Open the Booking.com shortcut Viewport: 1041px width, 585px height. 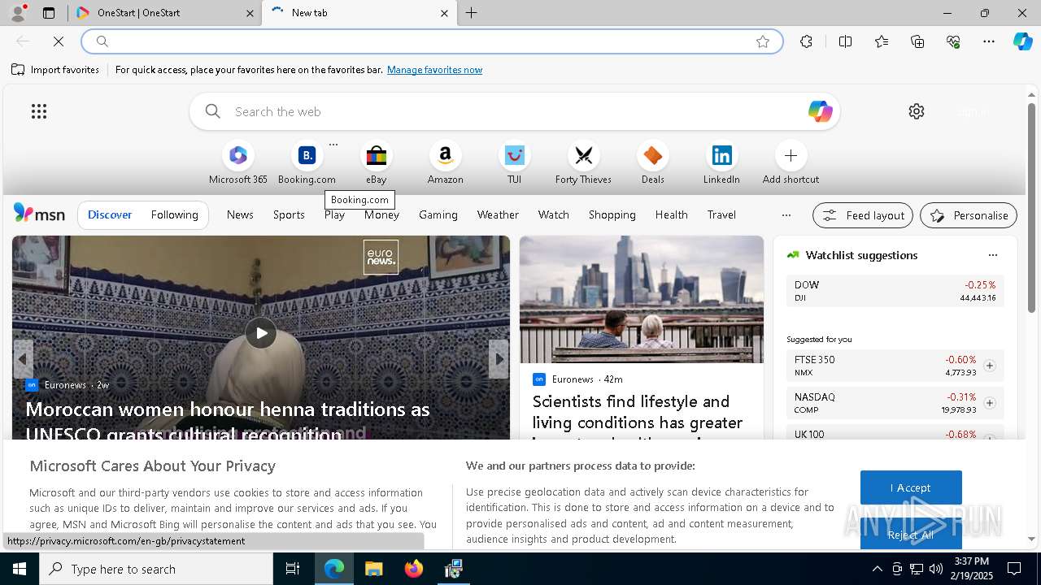pos(307,163)
